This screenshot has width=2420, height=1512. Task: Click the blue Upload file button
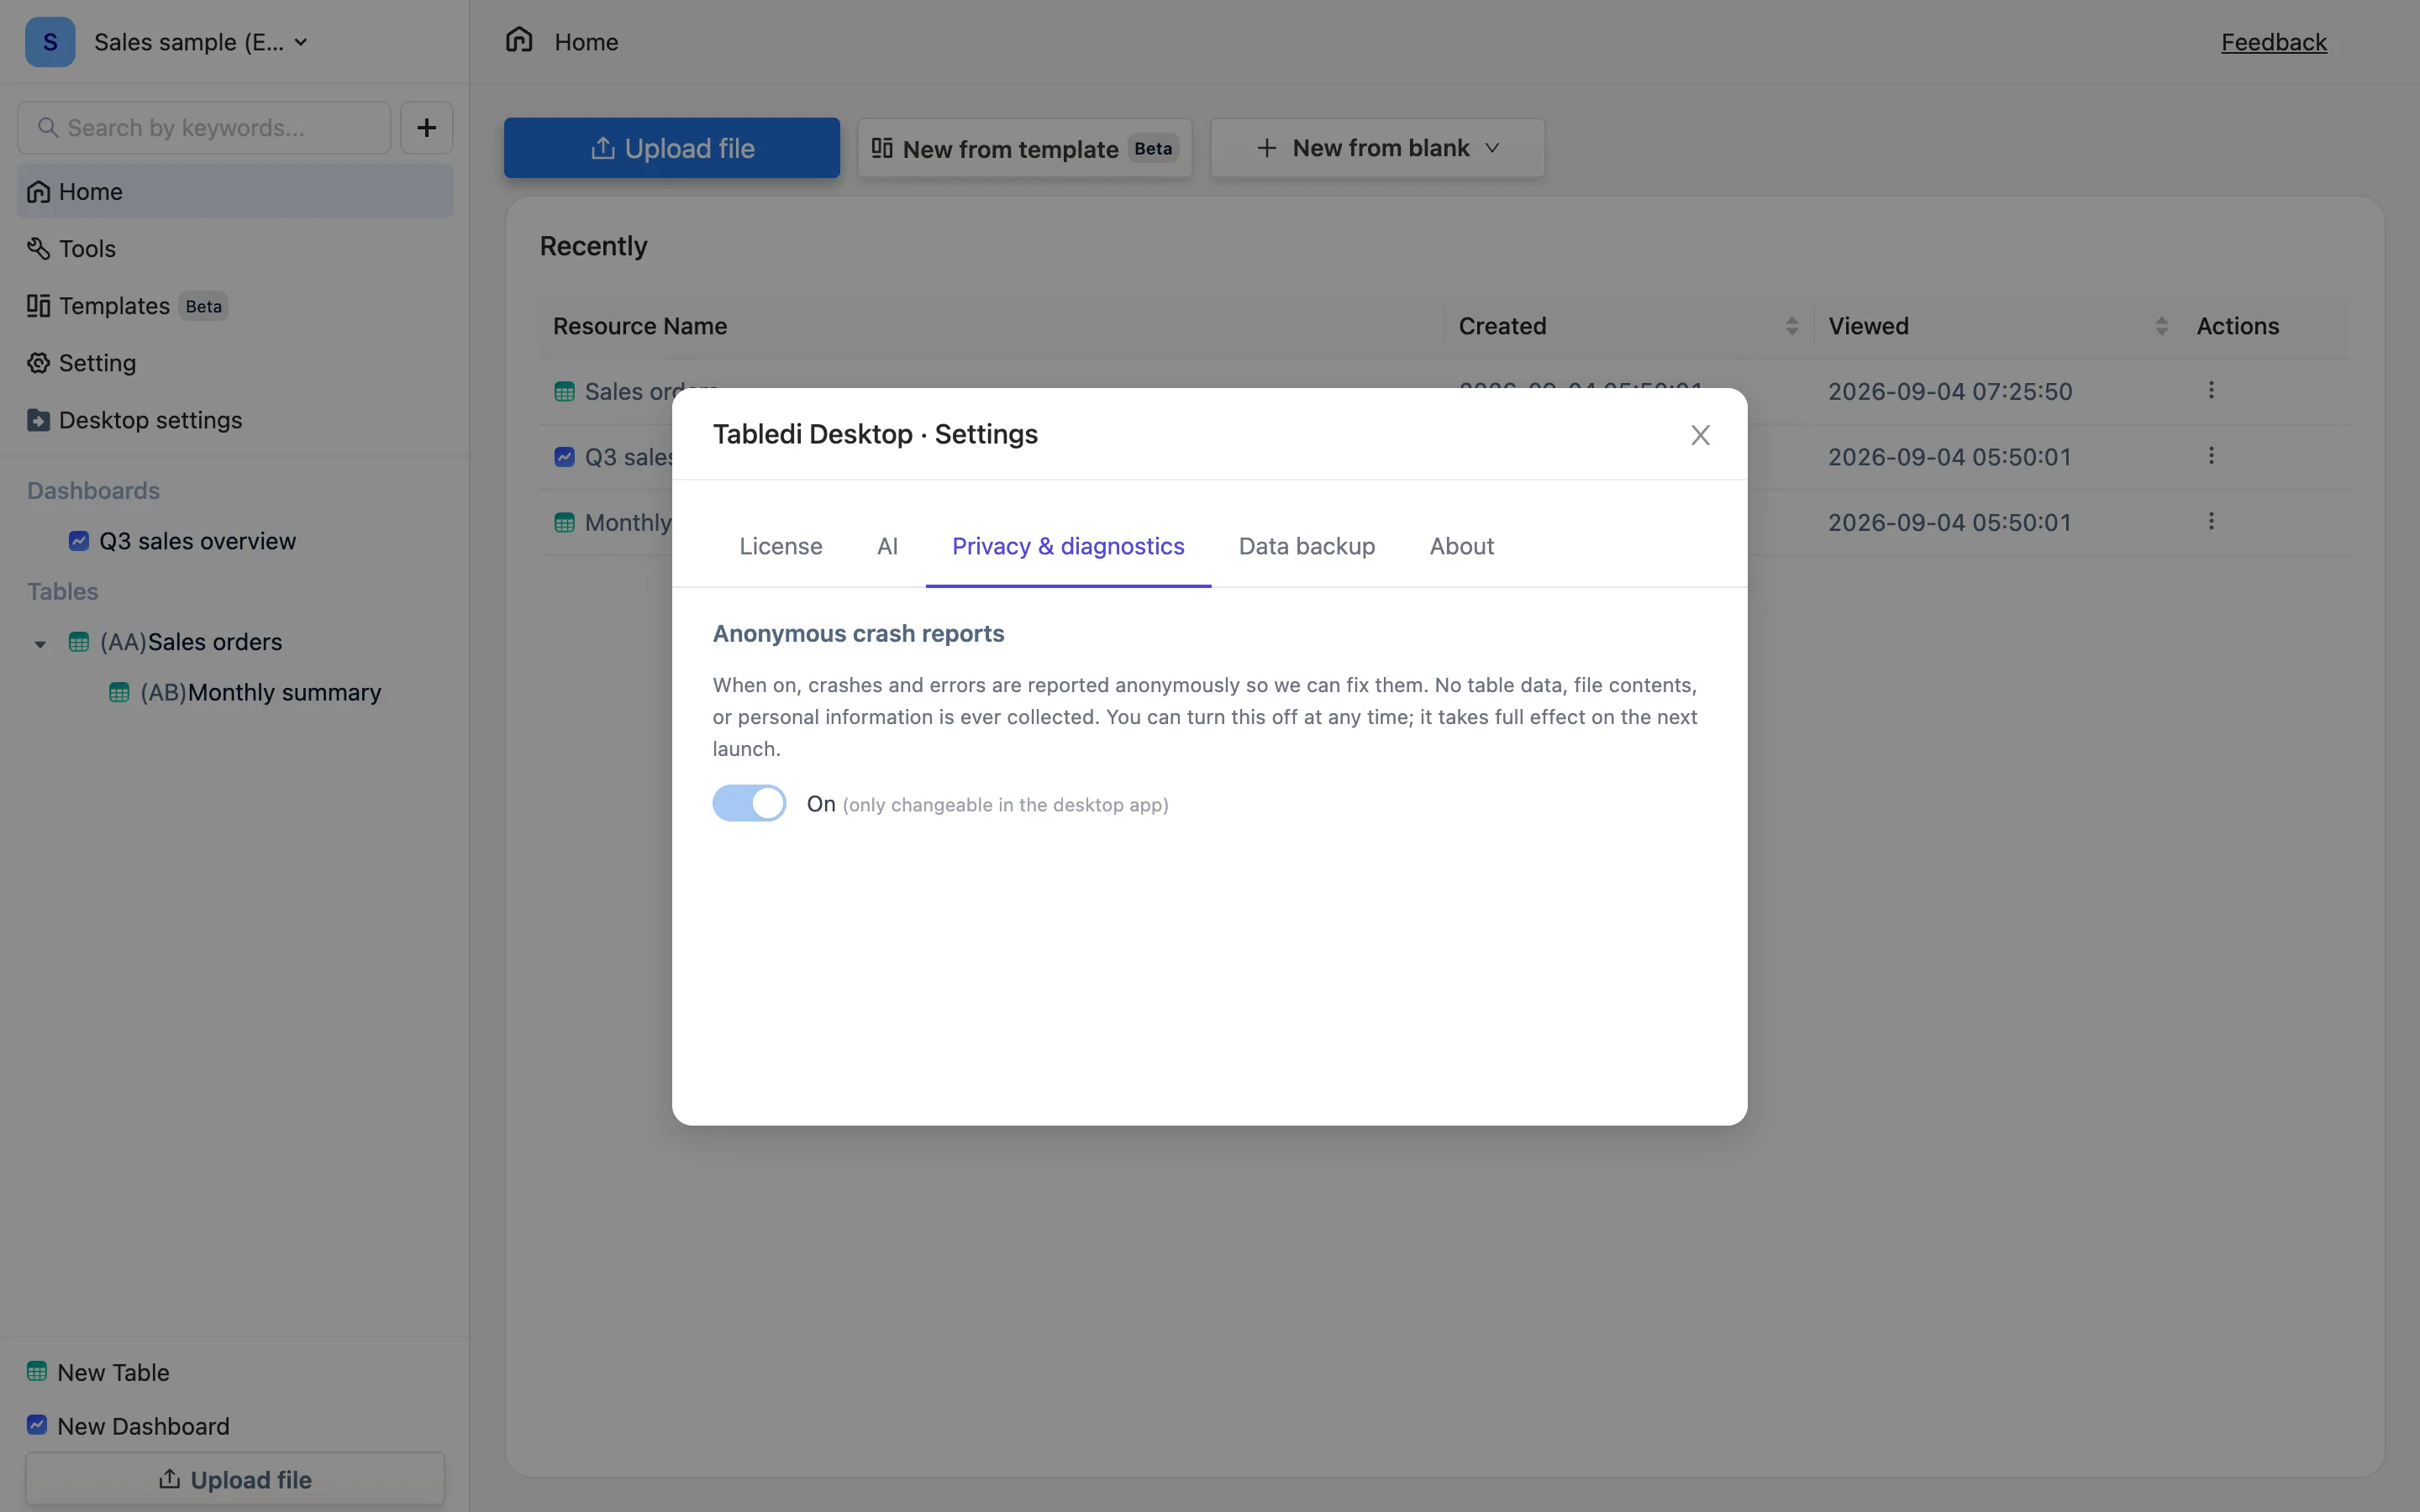[672, 148]
